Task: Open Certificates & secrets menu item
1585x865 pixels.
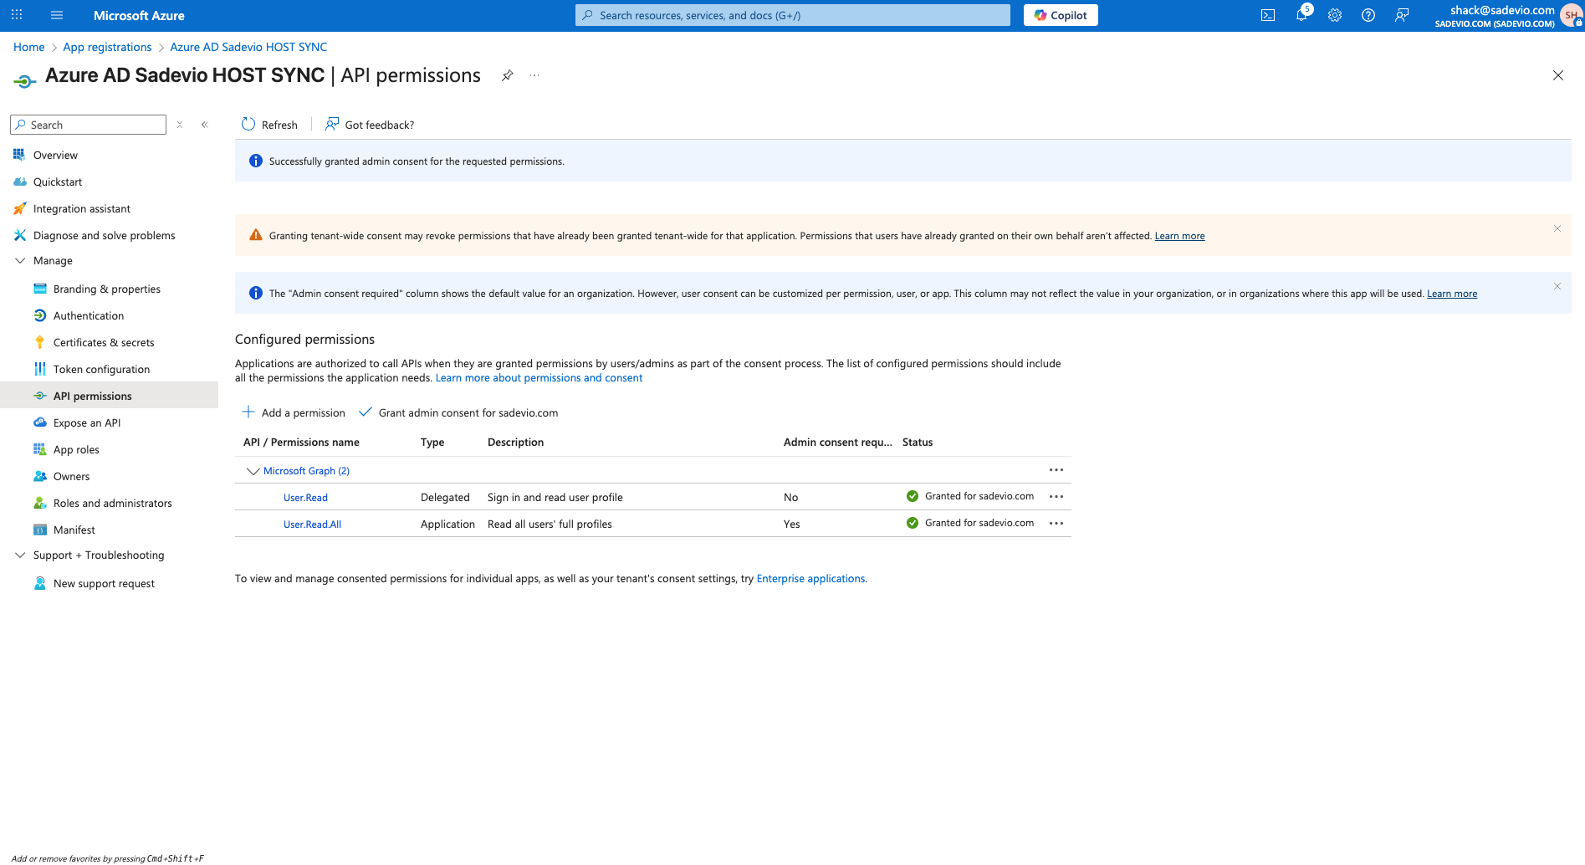Action: point(104,342)
